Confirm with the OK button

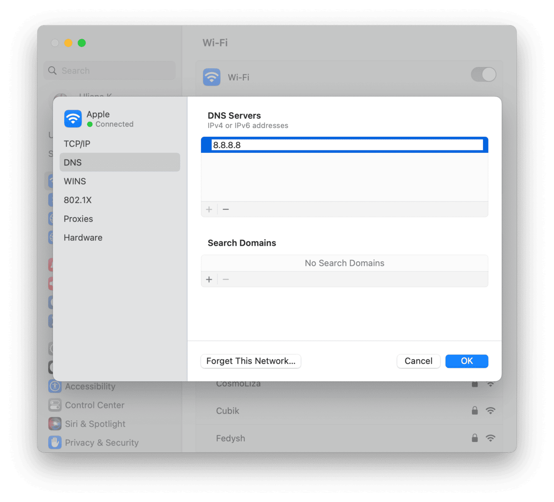[467, 361]
